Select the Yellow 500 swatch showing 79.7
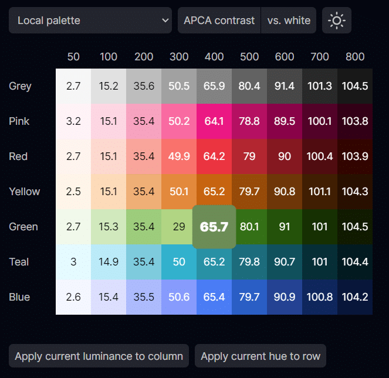Image resolution: width=389 pixels, height=378 pixels. pyautogui.click(x=249, y=192)
